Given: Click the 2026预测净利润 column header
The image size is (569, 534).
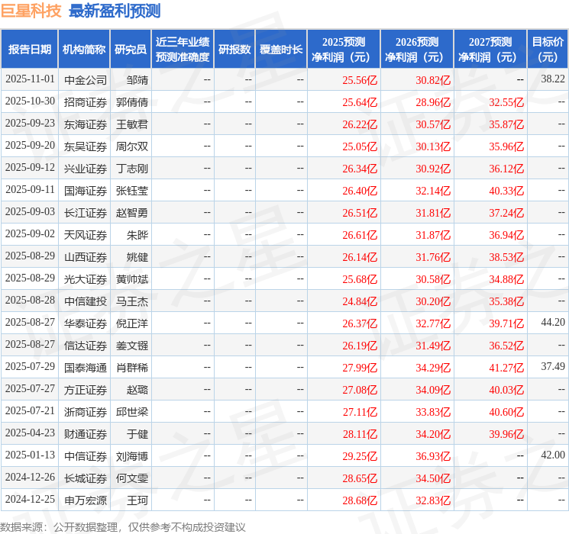Looking at the screenshot, I should (x=417, y=49).
